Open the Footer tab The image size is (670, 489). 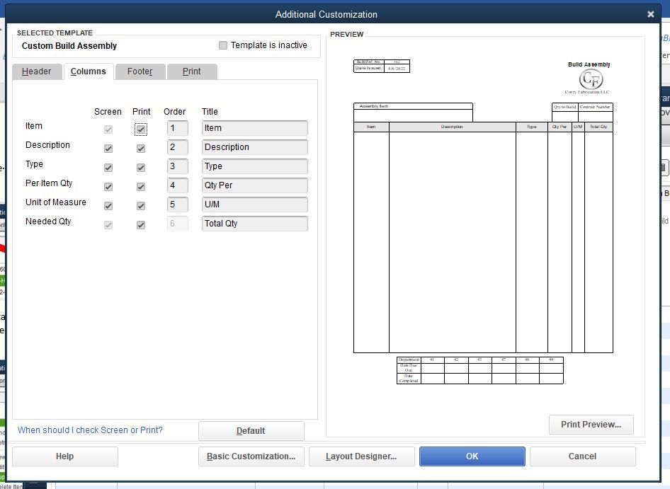(140, 71)
